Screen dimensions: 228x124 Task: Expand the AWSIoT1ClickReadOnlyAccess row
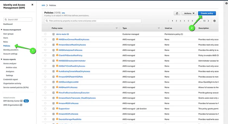click(x=53, y=66)
